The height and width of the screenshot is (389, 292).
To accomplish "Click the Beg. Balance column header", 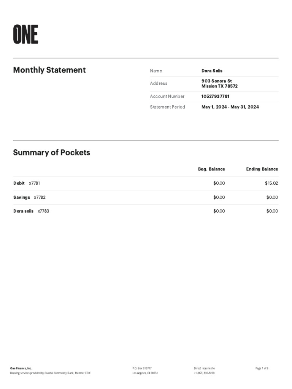I will (211, 169).
